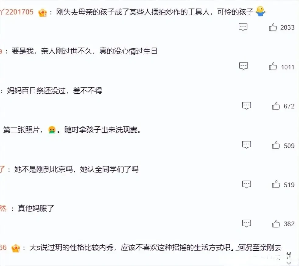Like the comment with 672 likes
The width and height of the screenshot is (299, 266).
click(276, 106)
